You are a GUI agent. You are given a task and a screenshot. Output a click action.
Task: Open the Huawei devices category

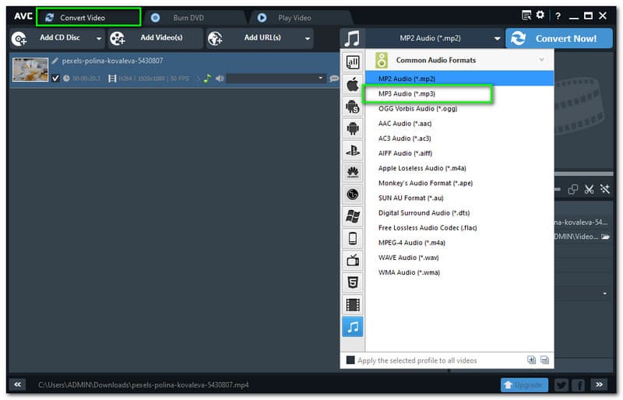pyautogui.click(x=353, y=173)
